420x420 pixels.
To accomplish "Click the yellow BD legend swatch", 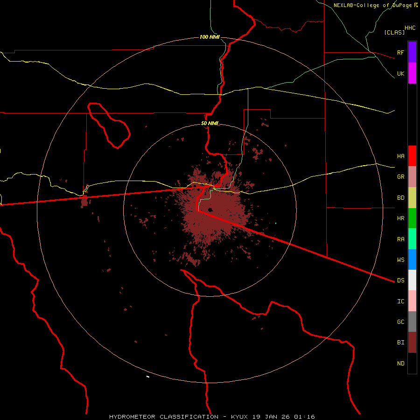I will 412,198.
